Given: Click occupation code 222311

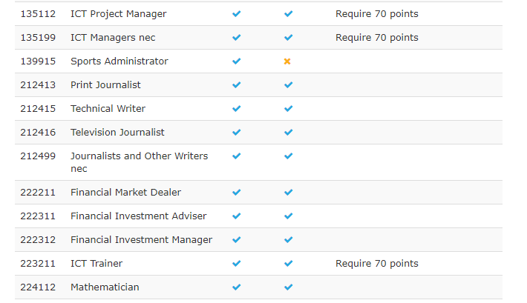Looking at the screenshot, I should tap(38, 216).
